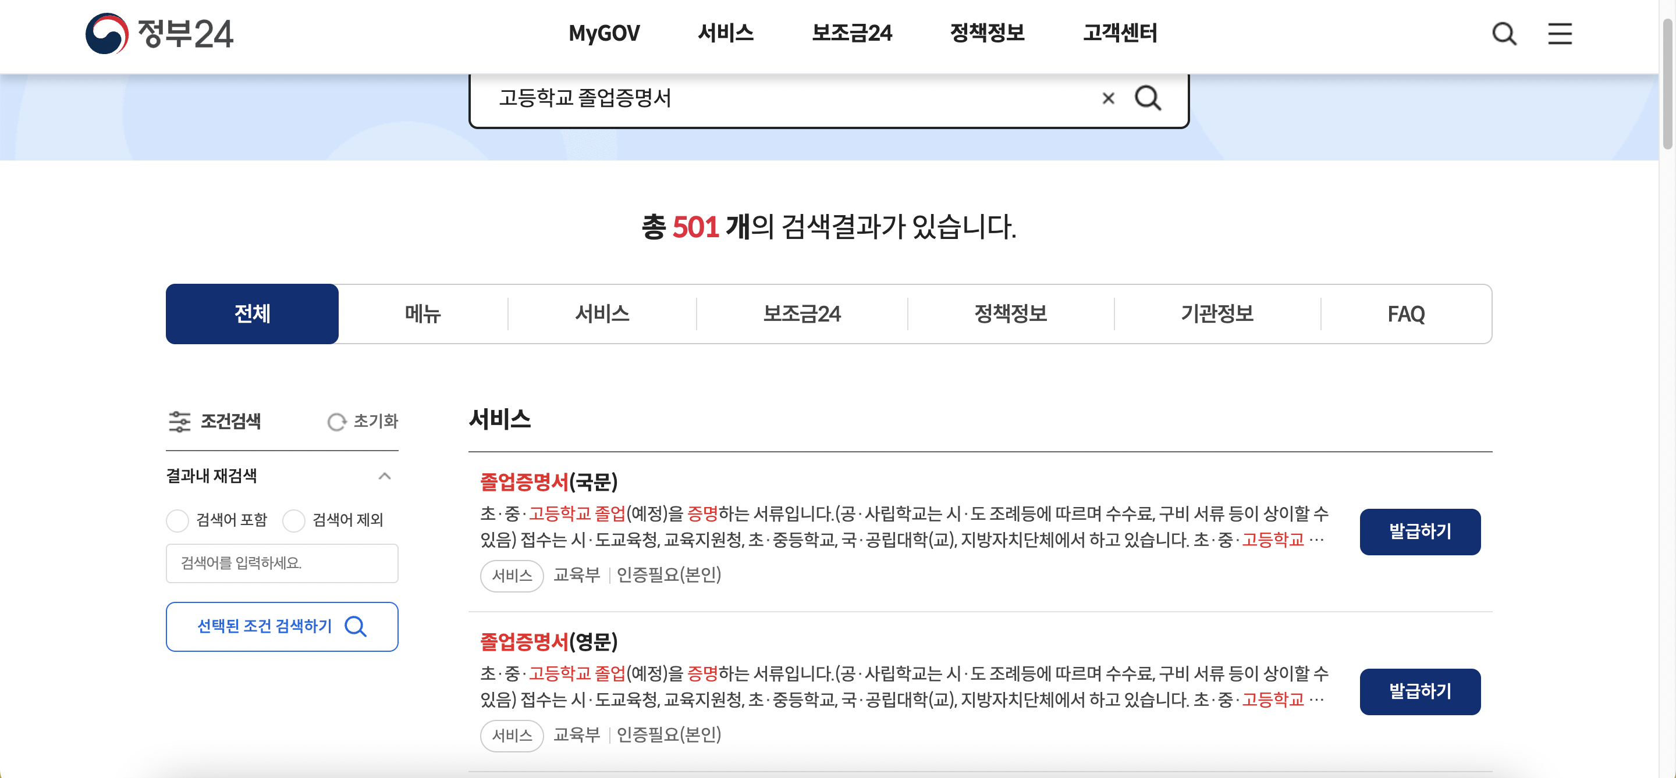This screenshot has width=1676, height=778.
Task: Click the 정부24 logo
Action: pyautogui.click(x=159, y=33)
